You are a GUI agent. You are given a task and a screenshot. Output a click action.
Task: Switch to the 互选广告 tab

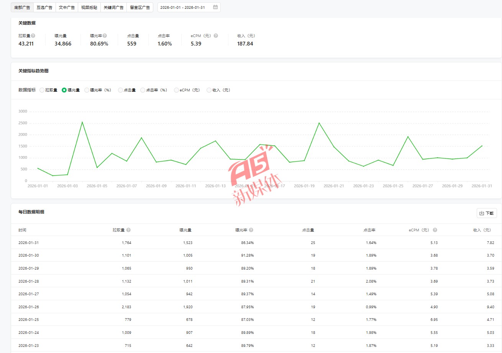44,7
